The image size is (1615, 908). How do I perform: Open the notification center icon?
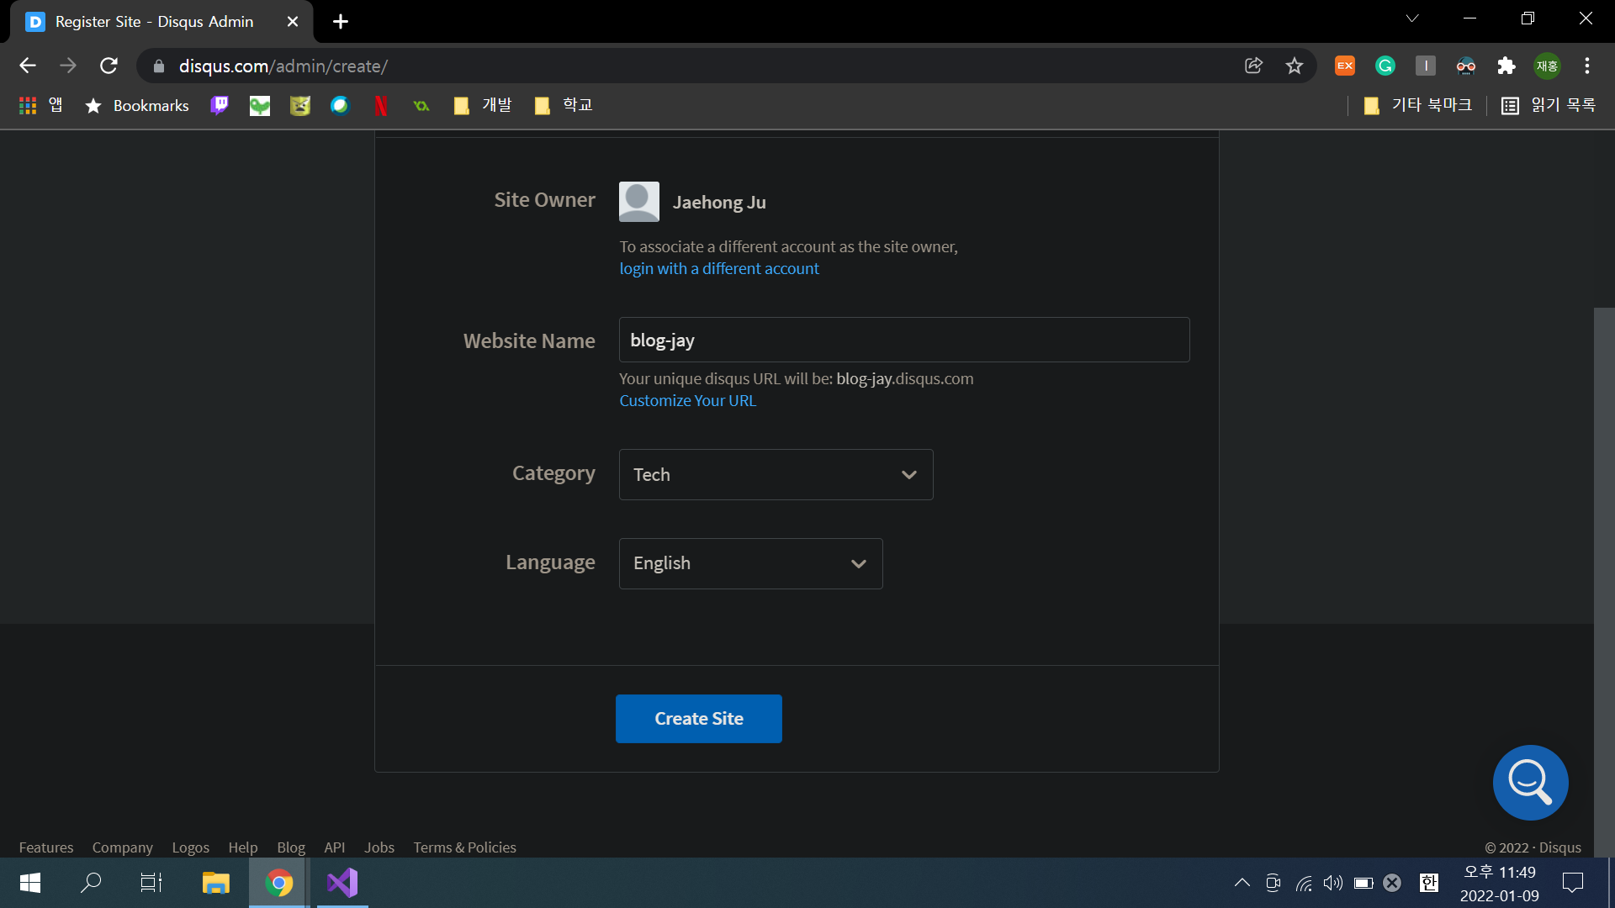click(1572, 883)
